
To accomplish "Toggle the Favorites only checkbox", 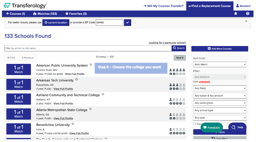I will tap(194, 124).
